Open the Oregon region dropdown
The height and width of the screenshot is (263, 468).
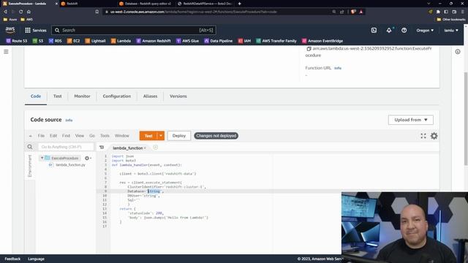425,31
